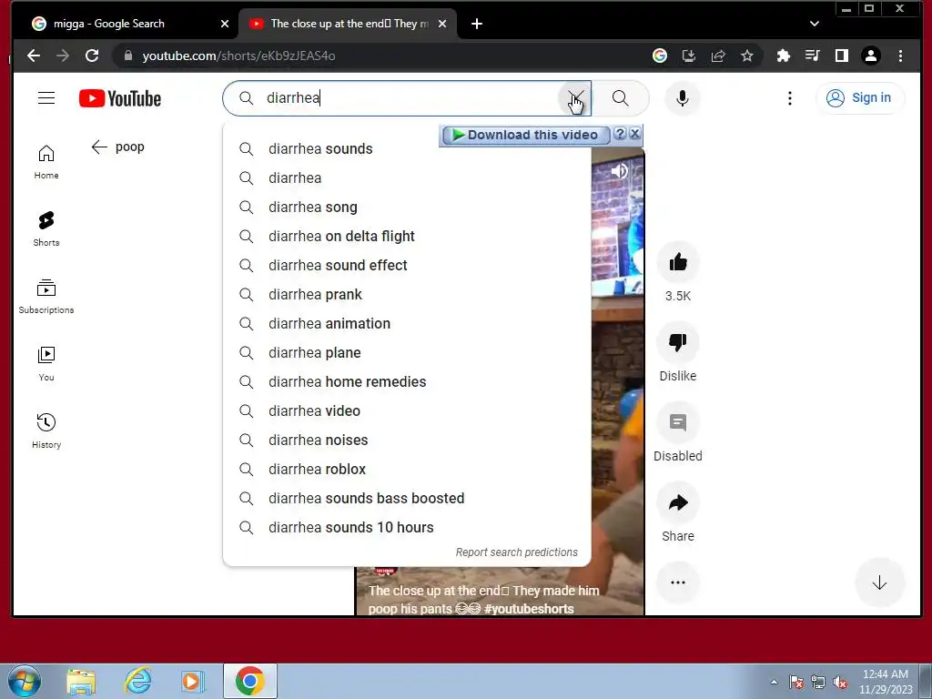This screenshot has height=699, width=932.
Task: Close the YouTube short tab
Action: [x=442, y=24]
